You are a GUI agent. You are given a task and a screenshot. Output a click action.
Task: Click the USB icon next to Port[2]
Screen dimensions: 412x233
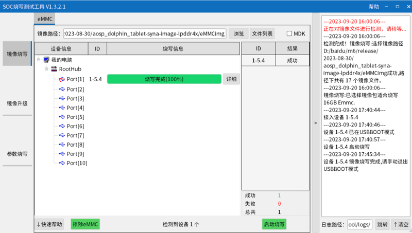click(x=62, y=89)
